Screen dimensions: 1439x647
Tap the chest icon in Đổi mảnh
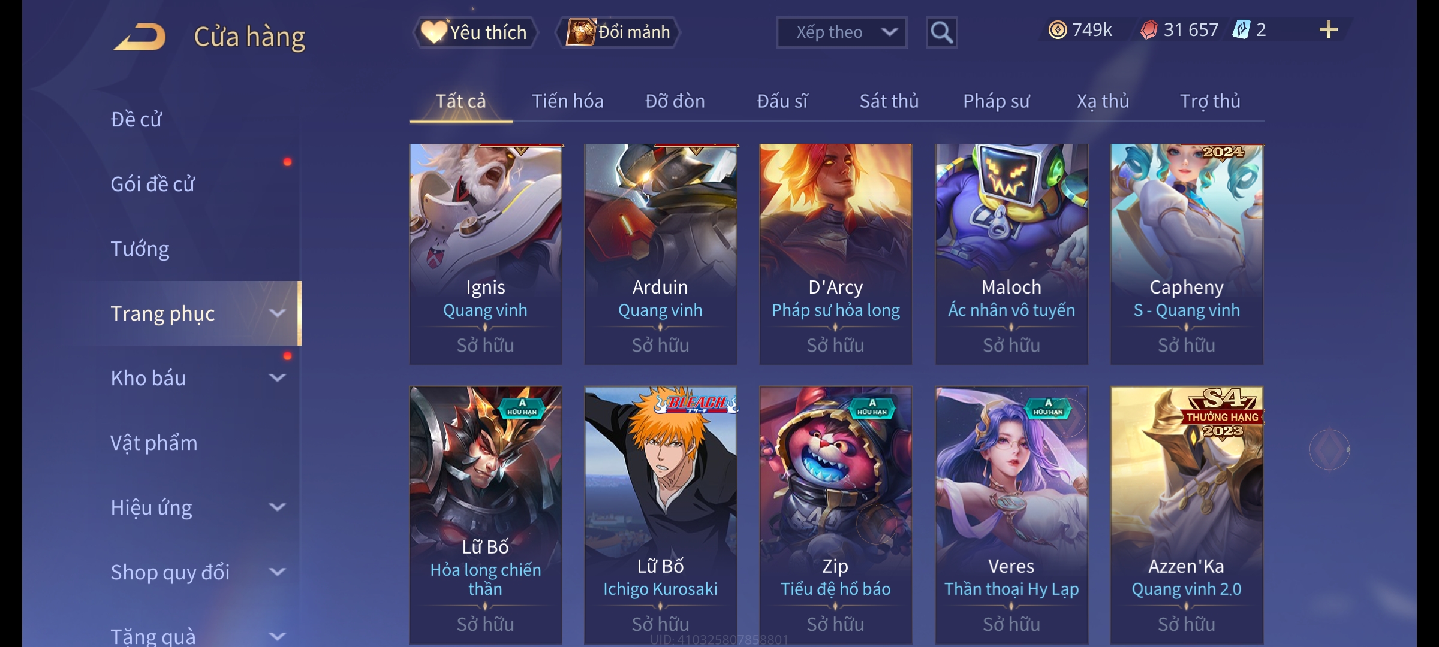(580, 31)
